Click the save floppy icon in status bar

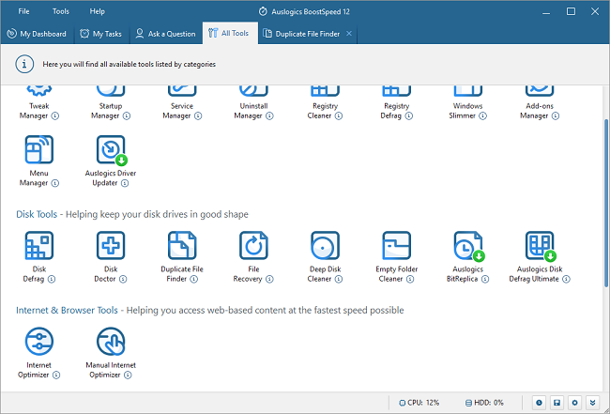pyautogui.click(x=557, y=403)
